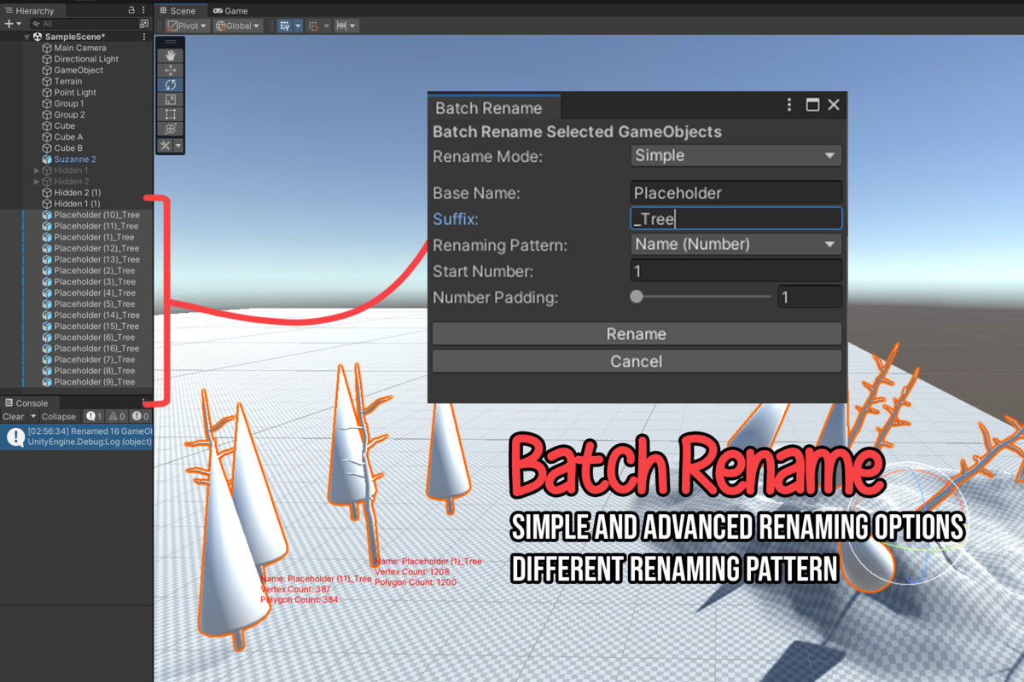Open the Pivot handle position dropdown
Viewport: 1024px width, 682px height.
point(187,26)
